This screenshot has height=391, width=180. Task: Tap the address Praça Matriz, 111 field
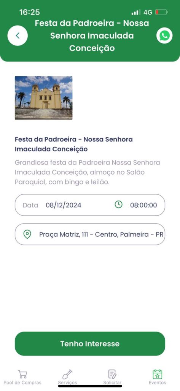(x=90, y=234)
